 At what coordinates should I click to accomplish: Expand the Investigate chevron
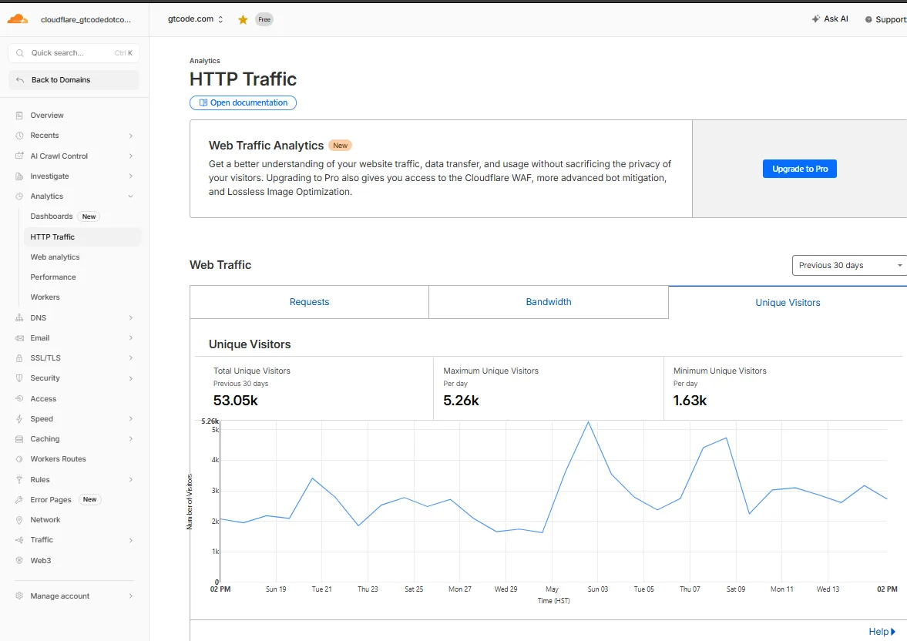point(131,176)
